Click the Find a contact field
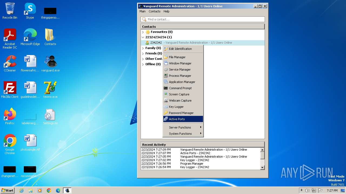Viewport: 346px width, 194px height. click(x=203, y=19)
